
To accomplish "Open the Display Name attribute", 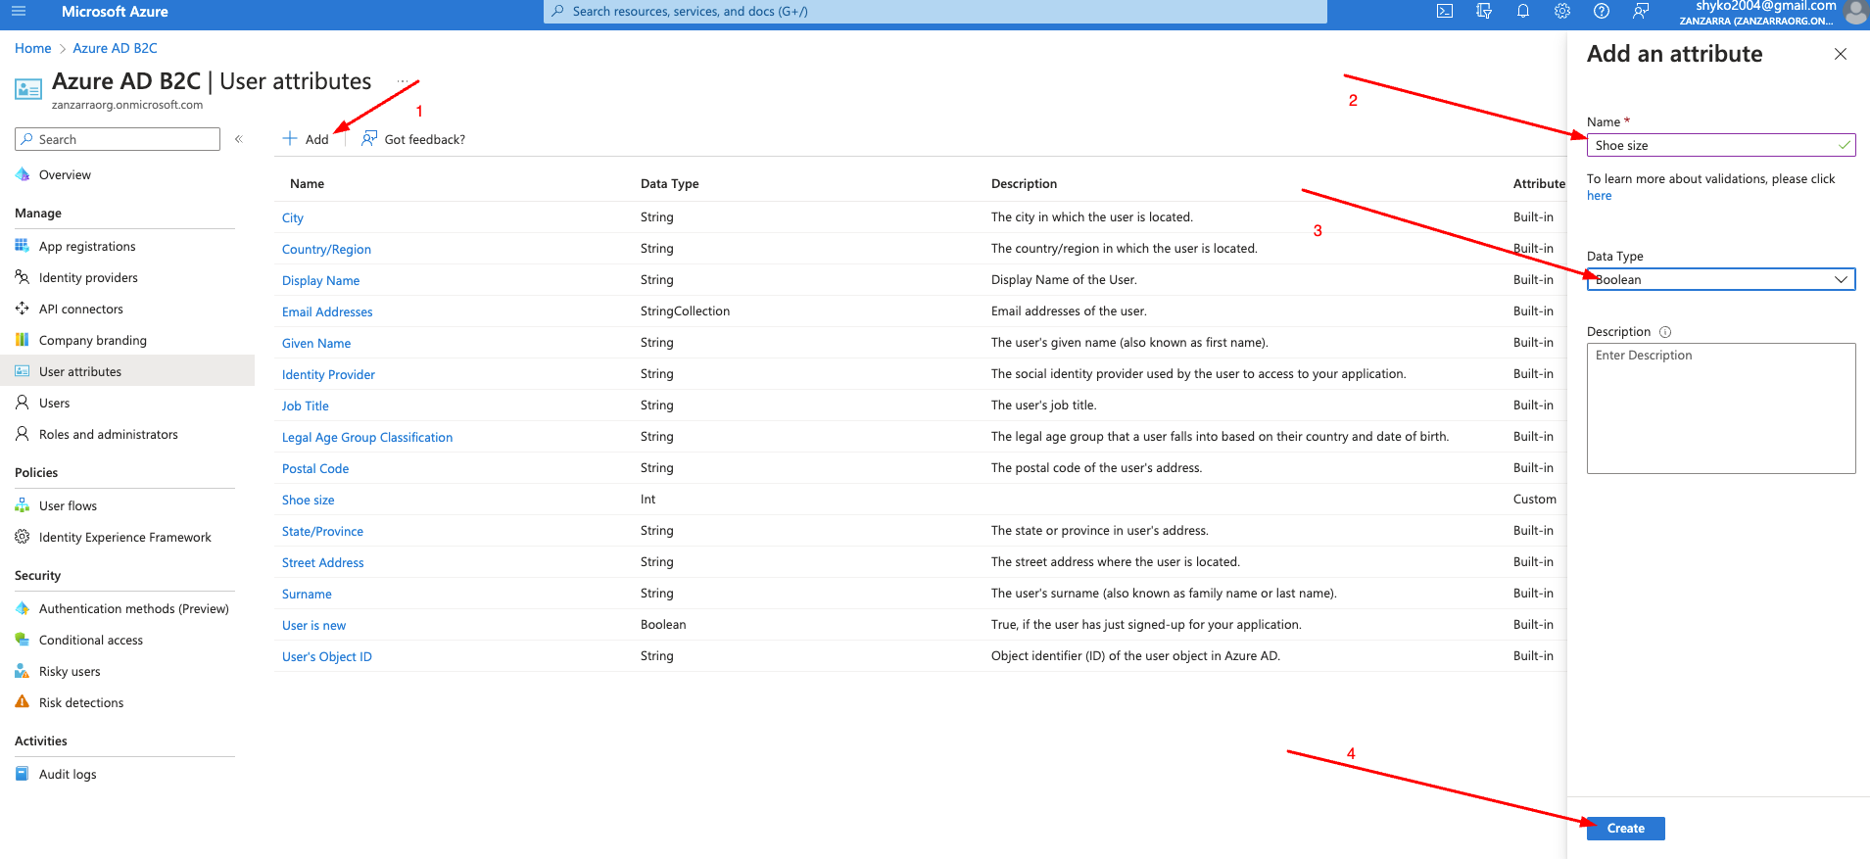I will (x=320, y=280).
